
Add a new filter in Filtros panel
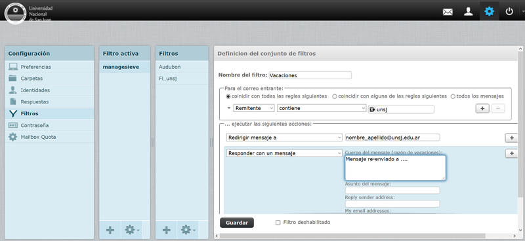[x=167, y=230]
